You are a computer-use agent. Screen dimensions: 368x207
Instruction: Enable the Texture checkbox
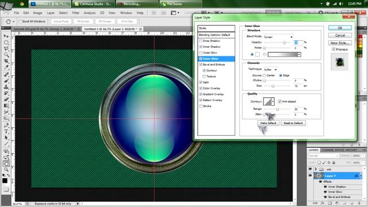pos(204,76)
